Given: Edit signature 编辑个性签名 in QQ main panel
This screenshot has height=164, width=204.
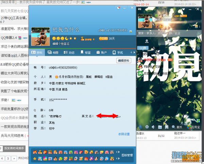Looking at the screenshot, I should pyautogui.click(x=163, y=20).
